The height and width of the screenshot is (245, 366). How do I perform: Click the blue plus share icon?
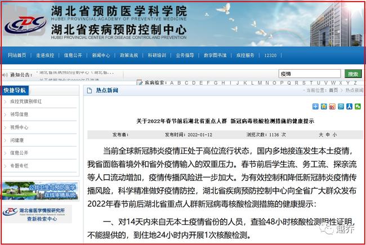315,106
